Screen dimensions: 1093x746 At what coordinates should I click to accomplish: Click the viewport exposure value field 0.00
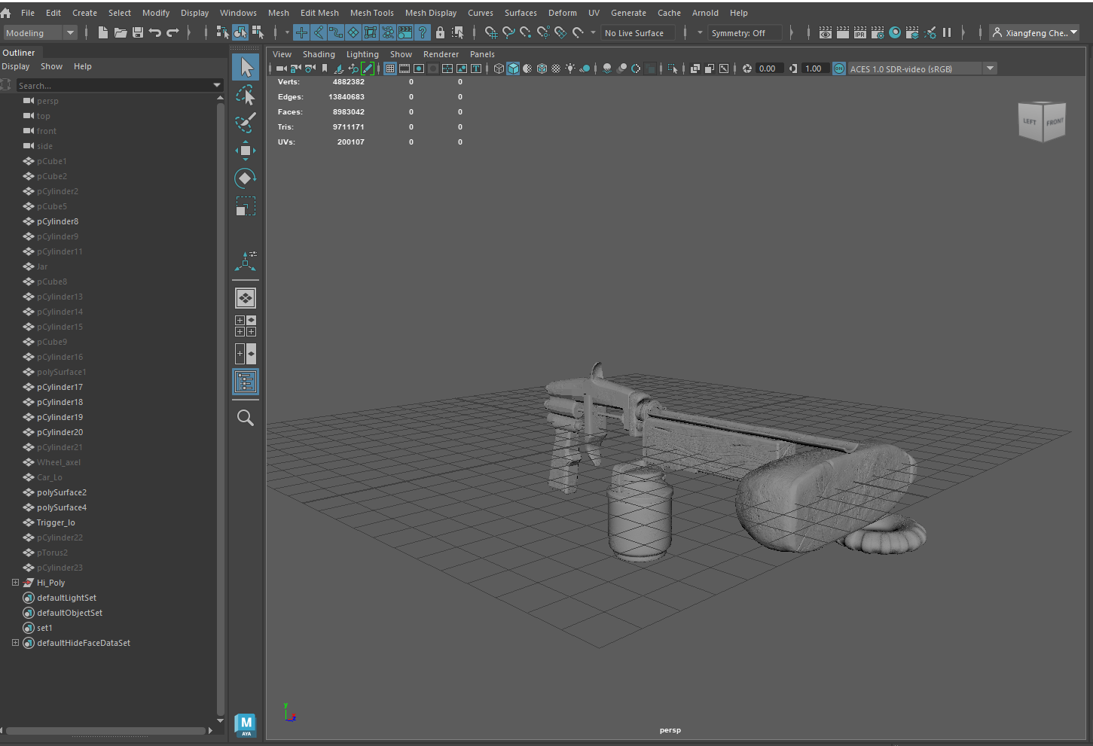(769, 69)
